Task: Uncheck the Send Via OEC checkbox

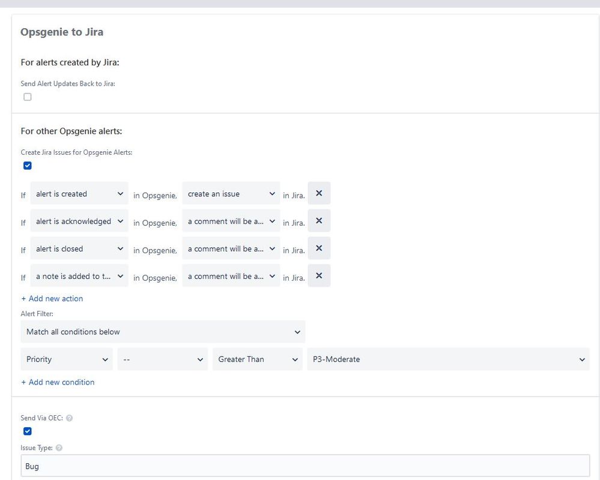Action: tap(28, 431)
